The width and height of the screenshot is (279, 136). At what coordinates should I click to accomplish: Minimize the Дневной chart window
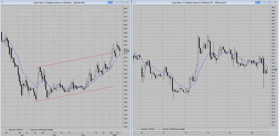click(x=117, y=3)
